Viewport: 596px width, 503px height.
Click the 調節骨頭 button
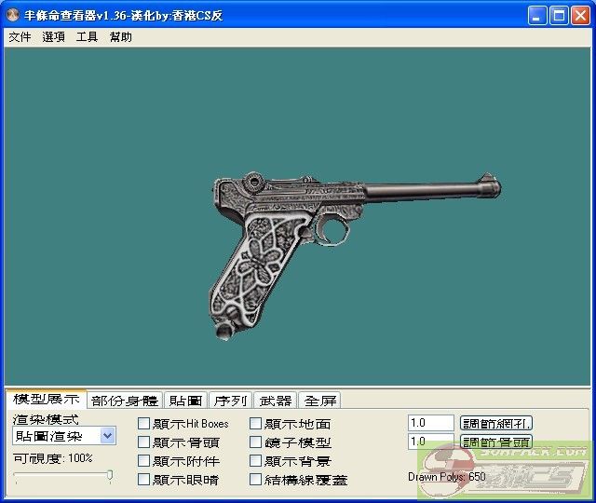(x=496, y=442)
